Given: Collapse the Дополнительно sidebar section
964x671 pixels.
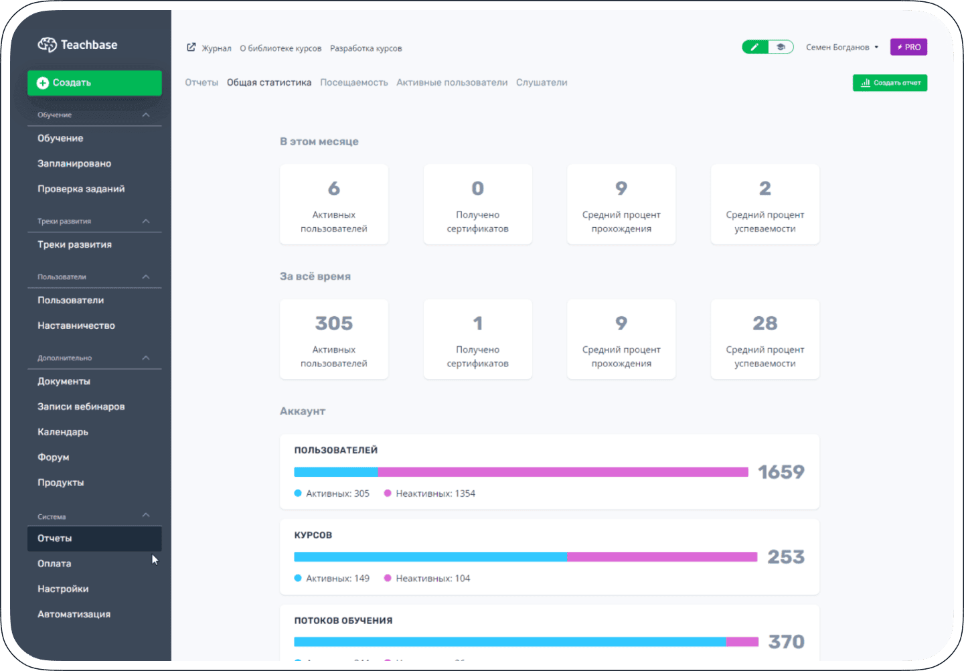Looking at the screenshot, I should tap(146, 358).
